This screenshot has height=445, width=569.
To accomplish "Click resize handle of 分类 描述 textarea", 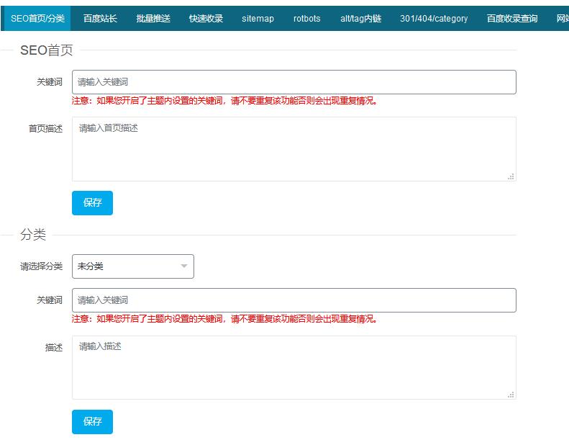I will pos(511,395).
